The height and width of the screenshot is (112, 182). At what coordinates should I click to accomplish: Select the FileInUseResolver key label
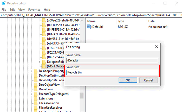(50, 108)
